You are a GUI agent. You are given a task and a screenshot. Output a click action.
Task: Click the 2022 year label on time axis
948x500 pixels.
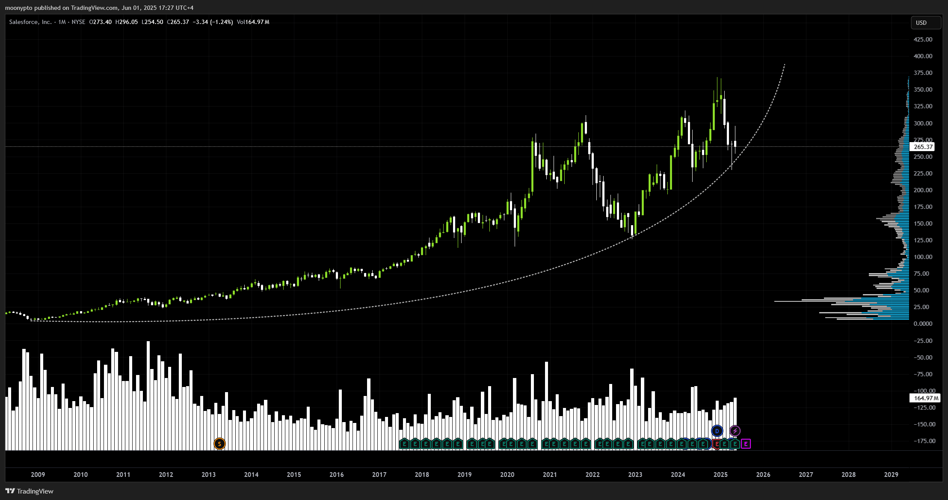click(592, 474)
